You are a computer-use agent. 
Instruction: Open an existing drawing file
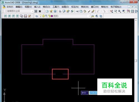(x=51, y=11)
